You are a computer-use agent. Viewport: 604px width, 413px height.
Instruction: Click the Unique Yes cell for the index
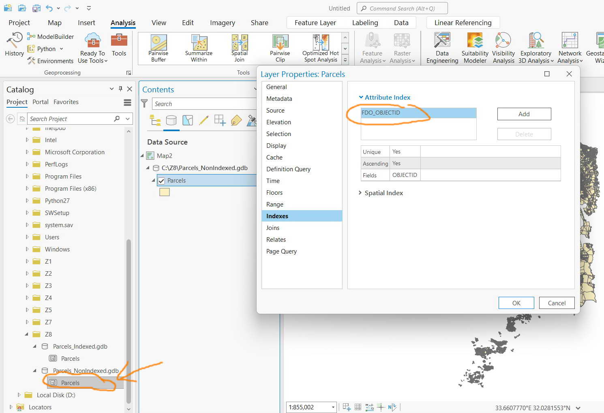pos(405,151)
